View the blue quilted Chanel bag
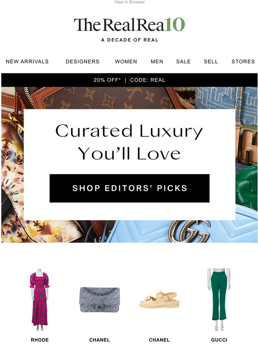The width and height of the screenshot is (258, 345). click(x=100, y=300)
